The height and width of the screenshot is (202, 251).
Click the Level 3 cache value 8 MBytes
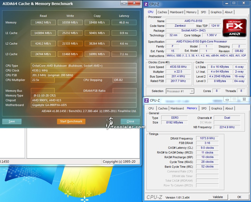220,81
